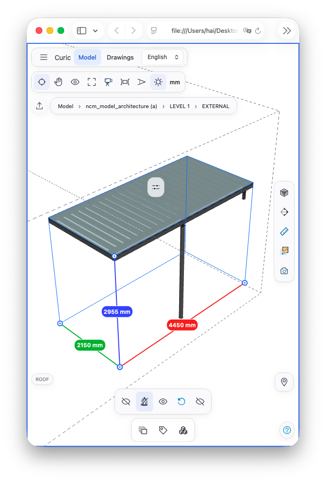Screen dimensions: 326x482
Task: Change the mm units setting
Action: point(175,82)
